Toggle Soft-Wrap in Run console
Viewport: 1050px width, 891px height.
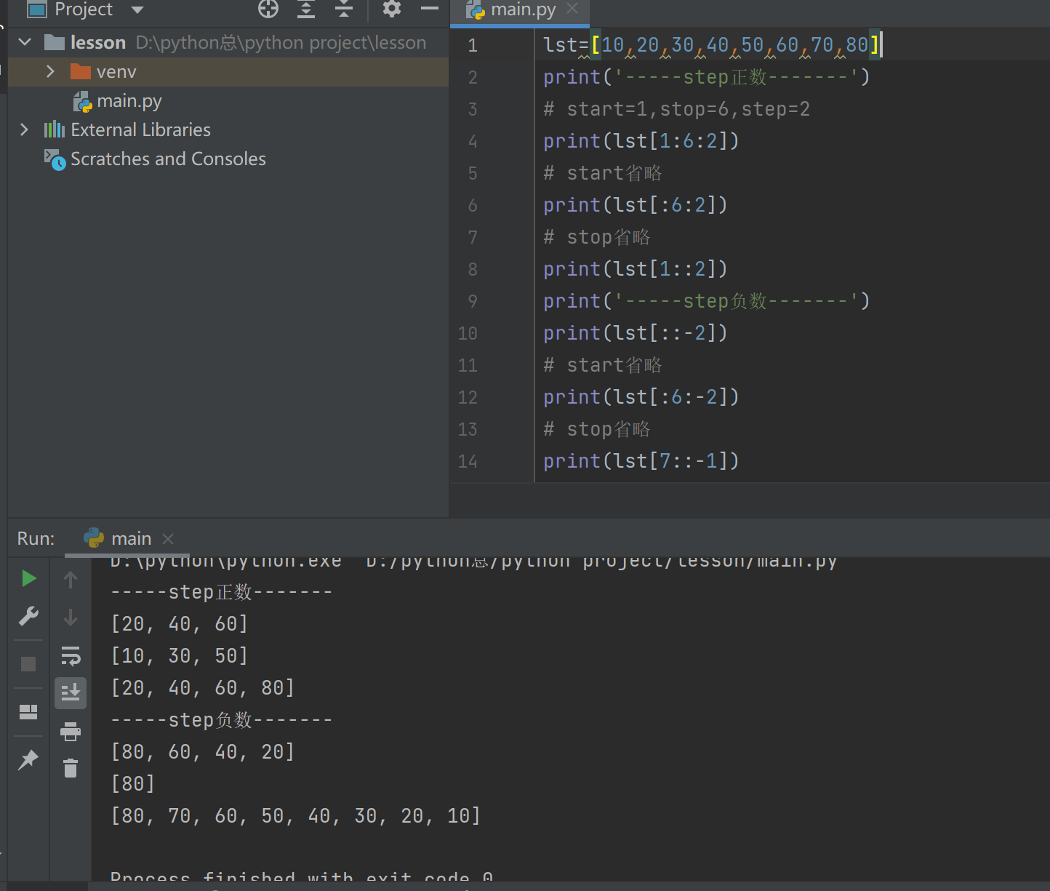(x=71, y=656)
